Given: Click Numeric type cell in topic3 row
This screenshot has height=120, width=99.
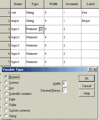Looking at the screenshot, I should [35, 45].
